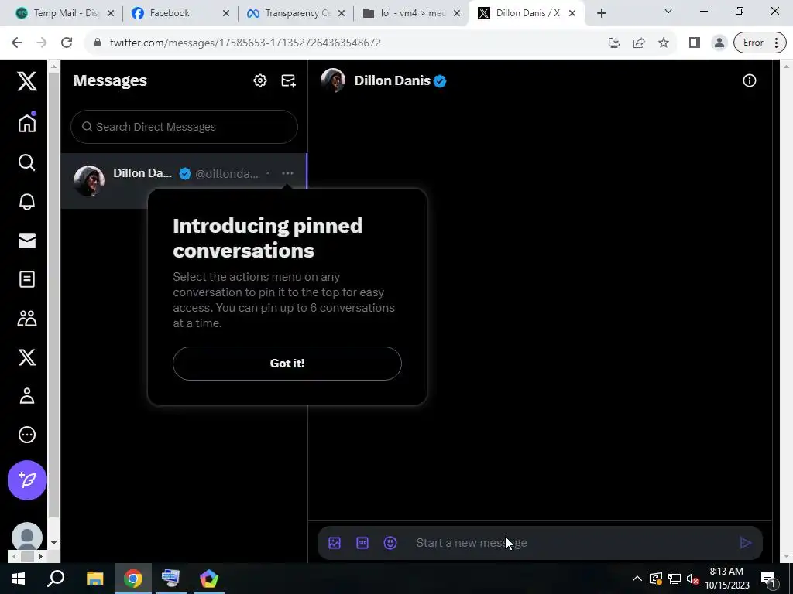
Task: Bookmark this page star
Action: (x=664, y=43)
